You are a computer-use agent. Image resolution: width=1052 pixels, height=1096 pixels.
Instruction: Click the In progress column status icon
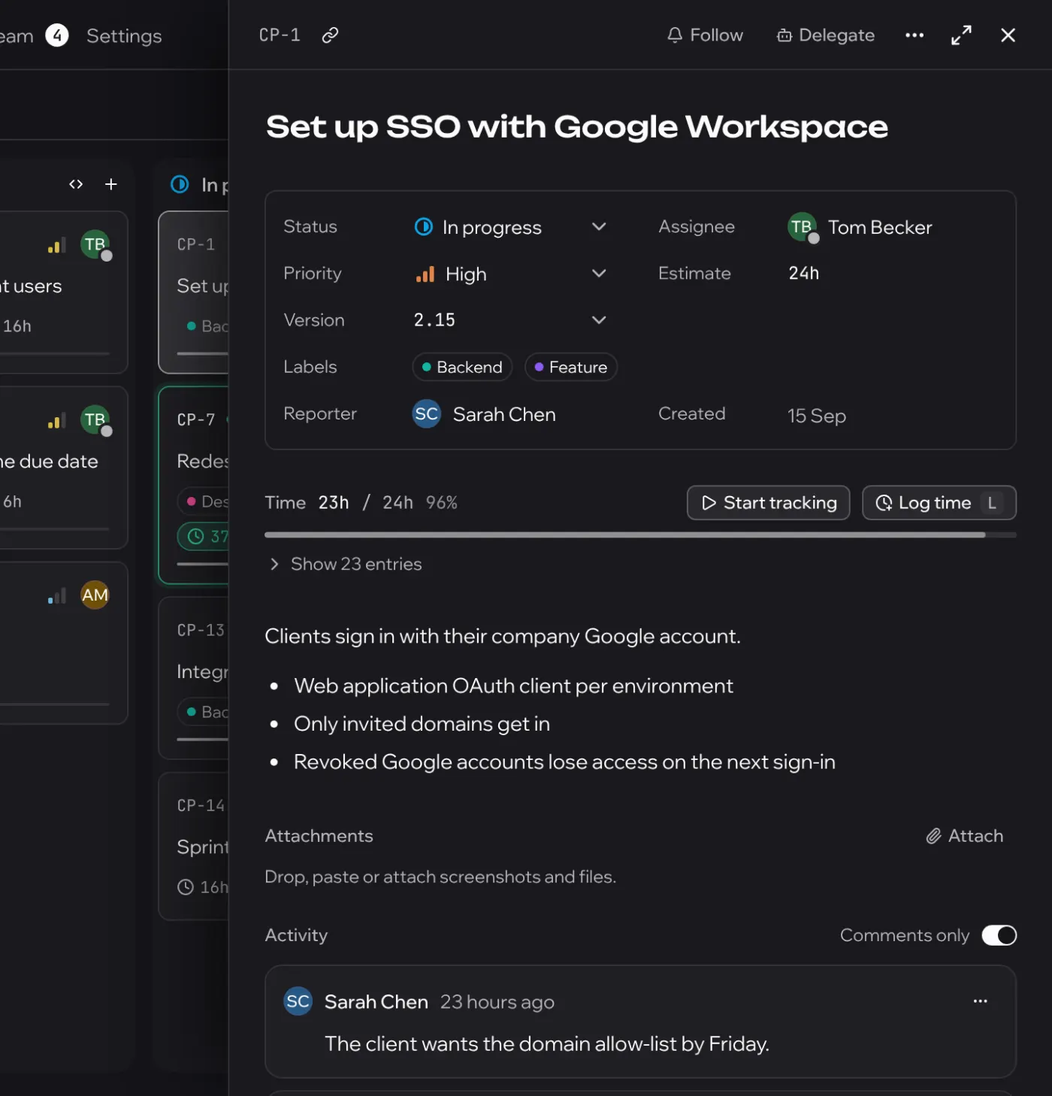(x=180, y=184)
